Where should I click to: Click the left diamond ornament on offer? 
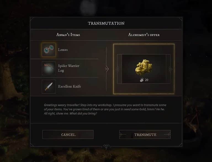click(x=117, y=69)
